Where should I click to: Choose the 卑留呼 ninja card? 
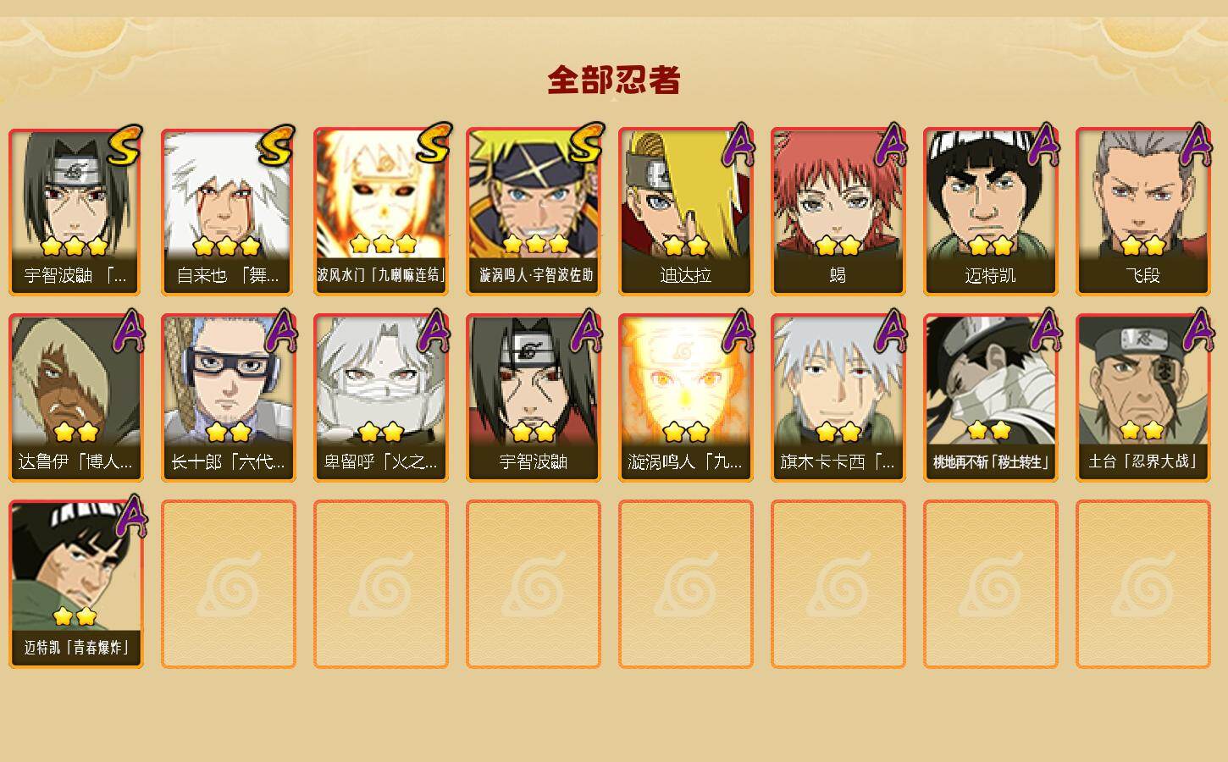381,398
